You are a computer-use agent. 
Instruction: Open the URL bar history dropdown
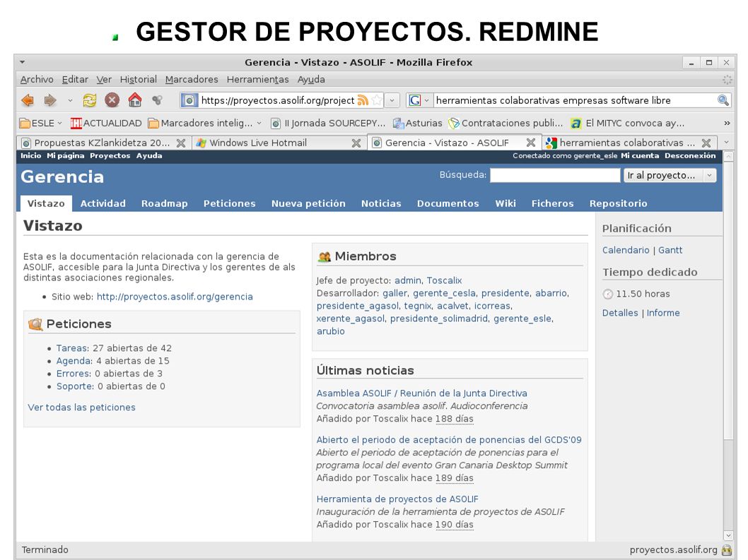pos(392,100)
